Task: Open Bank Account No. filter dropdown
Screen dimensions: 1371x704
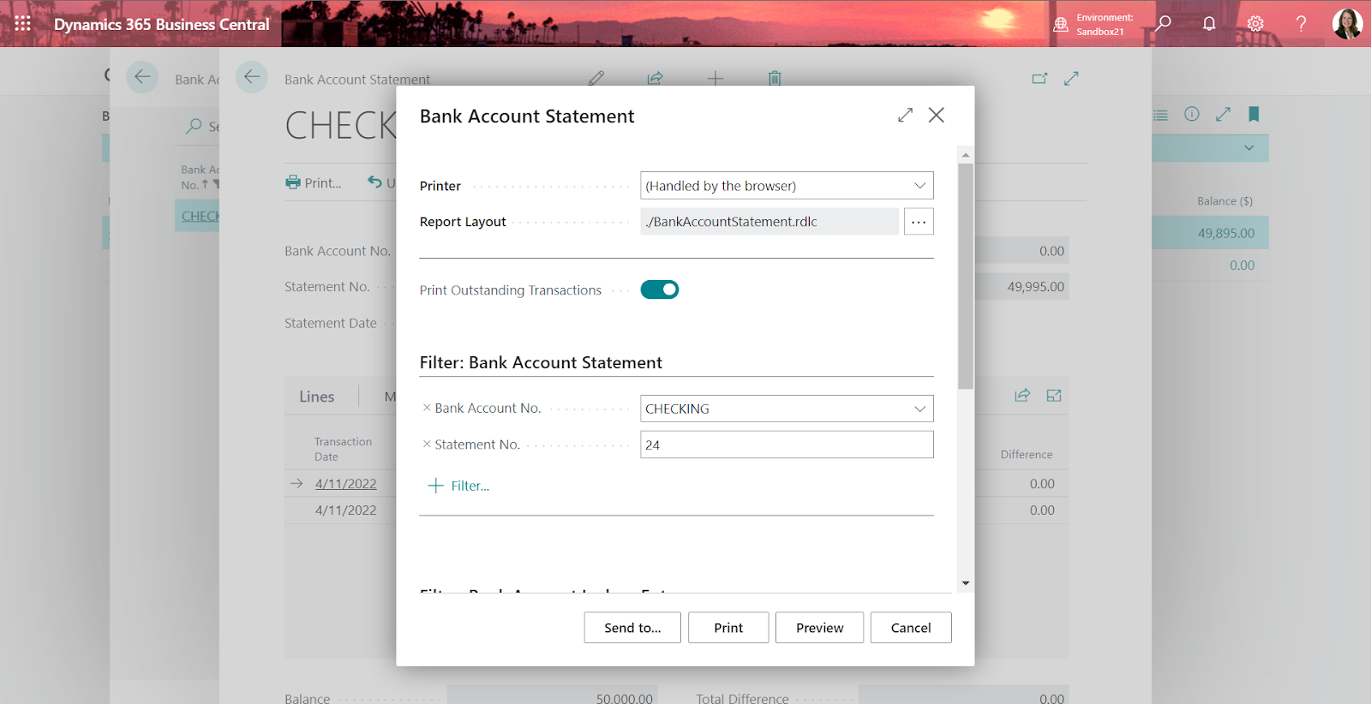Action: click(x=919, y=409)
